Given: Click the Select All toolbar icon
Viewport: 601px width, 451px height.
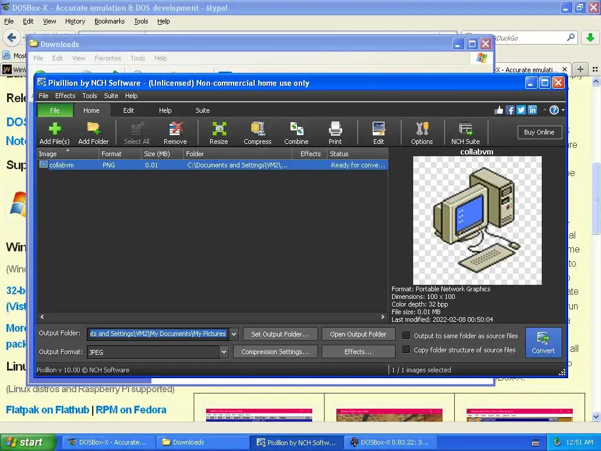Looking at the screenshot, I should point(136,133).
